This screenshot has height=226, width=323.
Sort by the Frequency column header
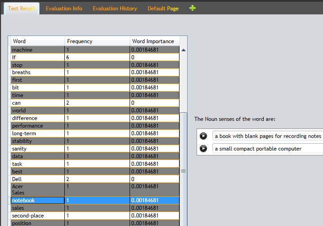click(97, 41)
